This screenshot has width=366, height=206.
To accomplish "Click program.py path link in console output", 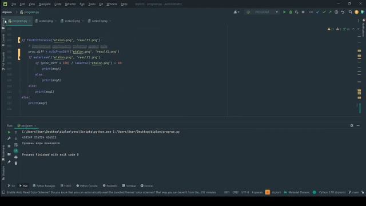I will coord(146,132).
